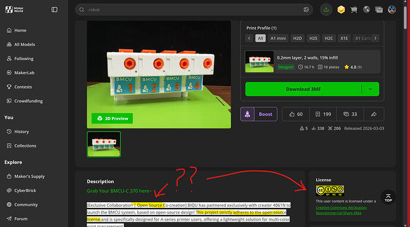Open Creative Commons license link
This screenshot has height=227, width=410.
tap(341, 210)
